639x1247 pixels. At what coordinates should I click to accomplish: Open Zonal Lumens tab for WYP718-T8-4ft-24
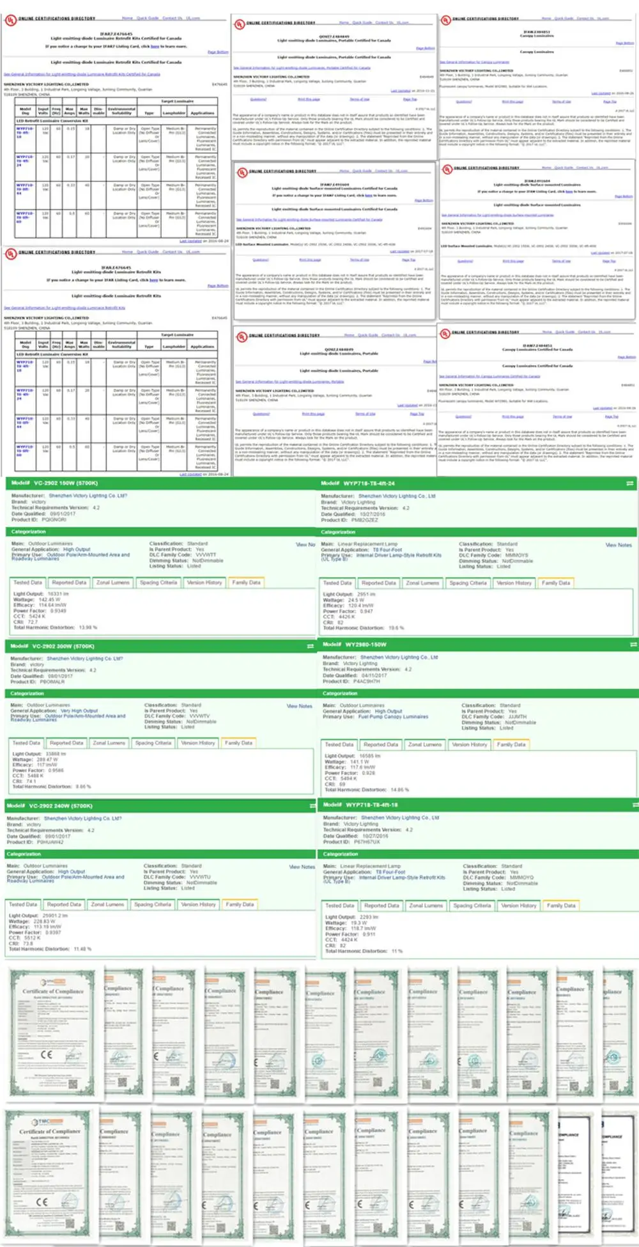coord(422,583)
